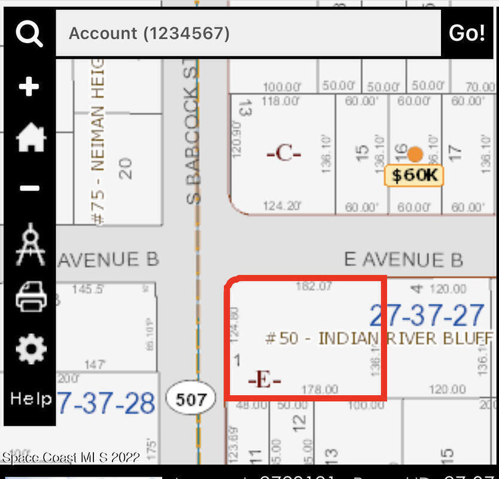Screen dimensions: 499x479
Task: Print the map using the printer icon
Action: [x=31, y=296]
